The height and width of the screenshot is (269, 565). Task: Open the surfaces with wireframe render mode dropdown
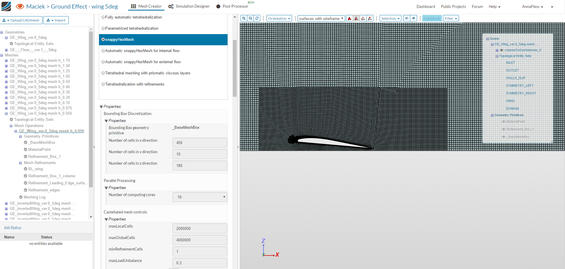tap(321, 19)
